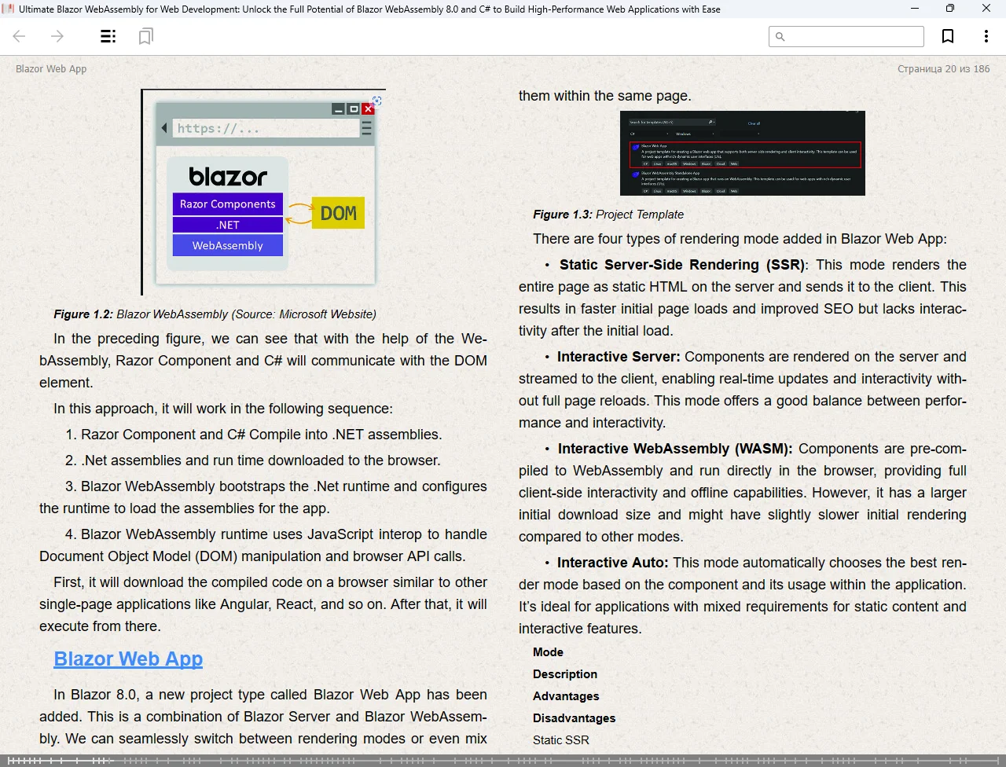
Task: Minimize the reader window
Action: [x=915, y=9]
